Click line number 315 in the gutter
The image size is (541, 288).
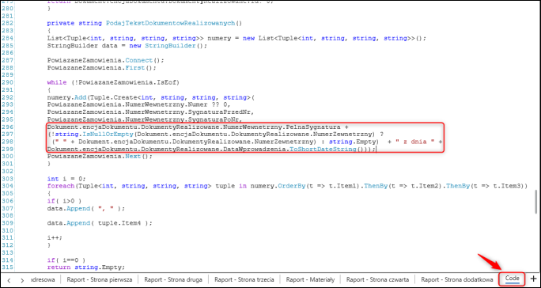click(x=8, y=267)
